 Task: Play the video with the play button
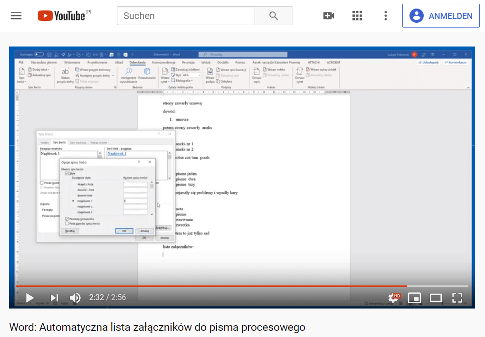point(29,298)
